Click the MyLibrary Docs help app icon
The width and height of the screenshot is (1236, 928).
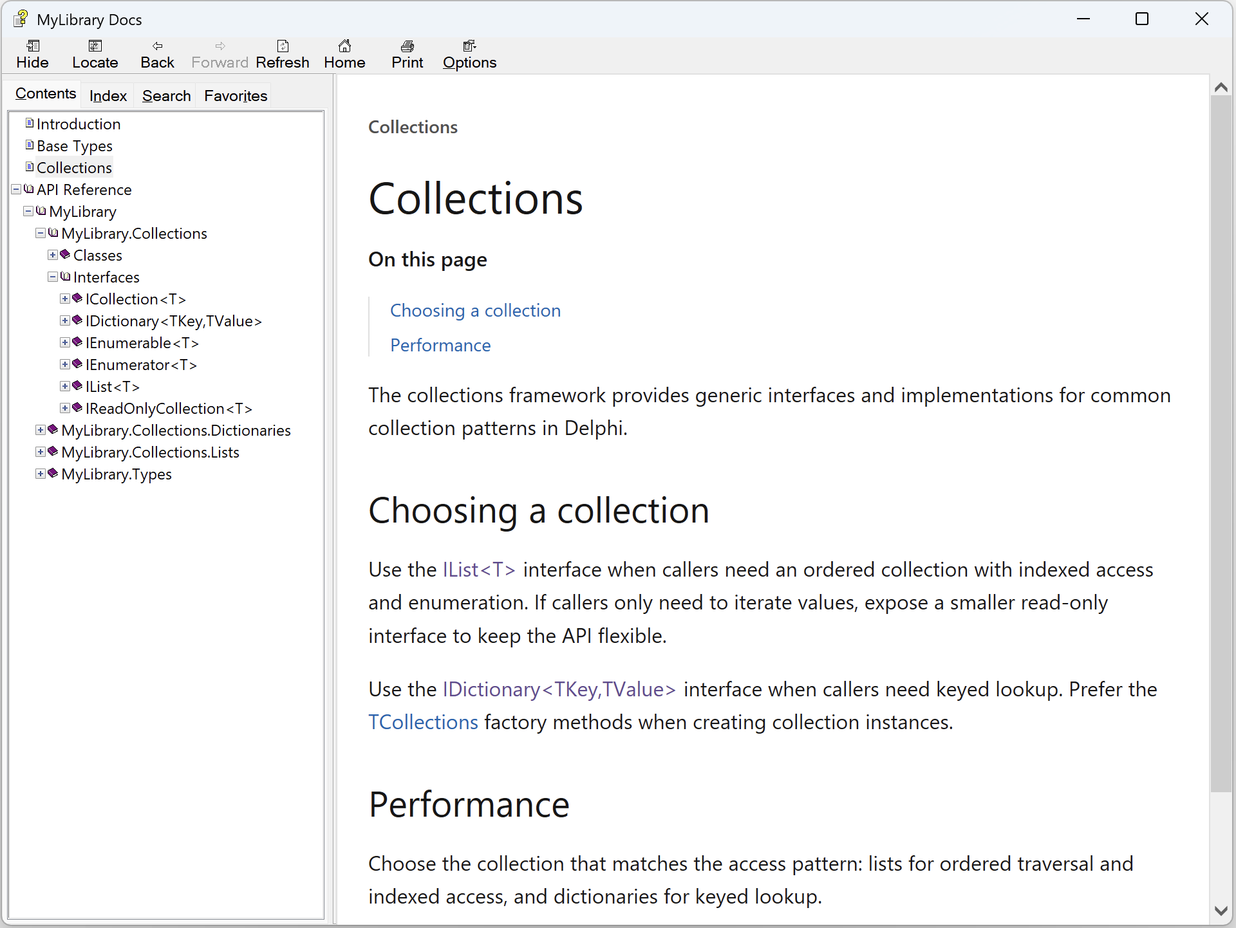click(x=21, y=19)
